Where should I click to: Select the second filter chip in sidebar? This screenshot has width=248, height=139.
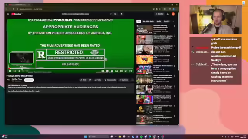pyautogui.click(x=148, y=21)
